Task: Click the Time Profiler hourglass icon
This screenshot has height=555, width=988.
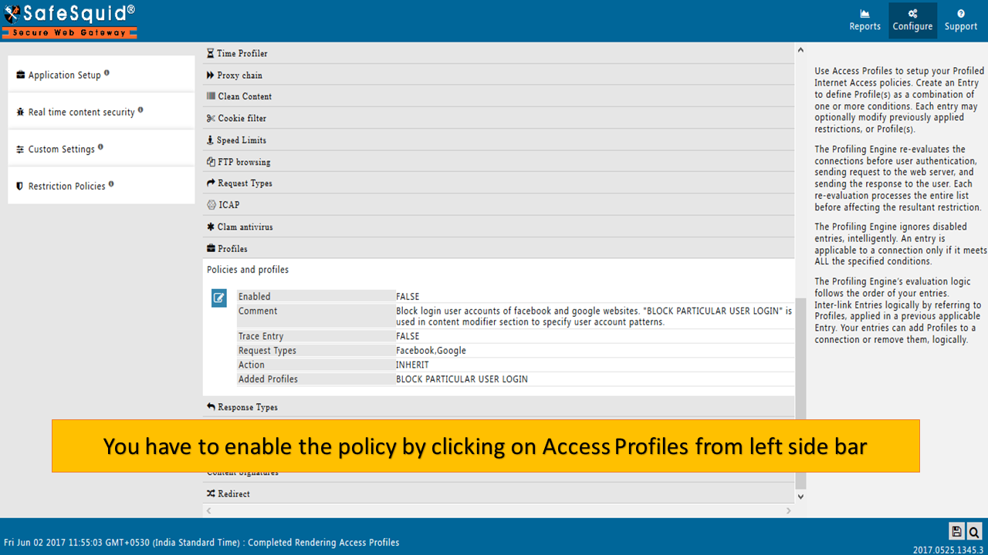Action: coord(211,53)
